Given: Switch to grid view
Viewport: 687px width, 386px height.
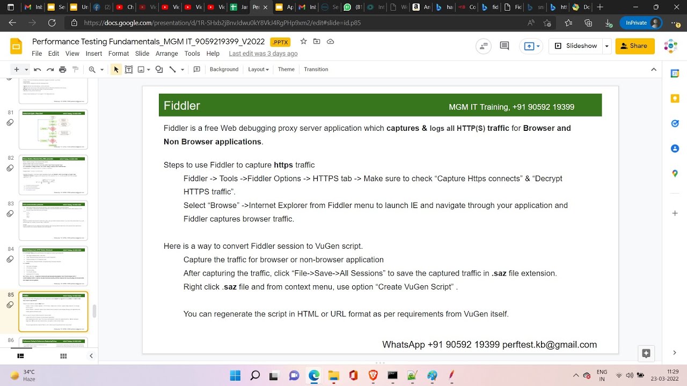Looking at the screenshot, I should [63, 356].
